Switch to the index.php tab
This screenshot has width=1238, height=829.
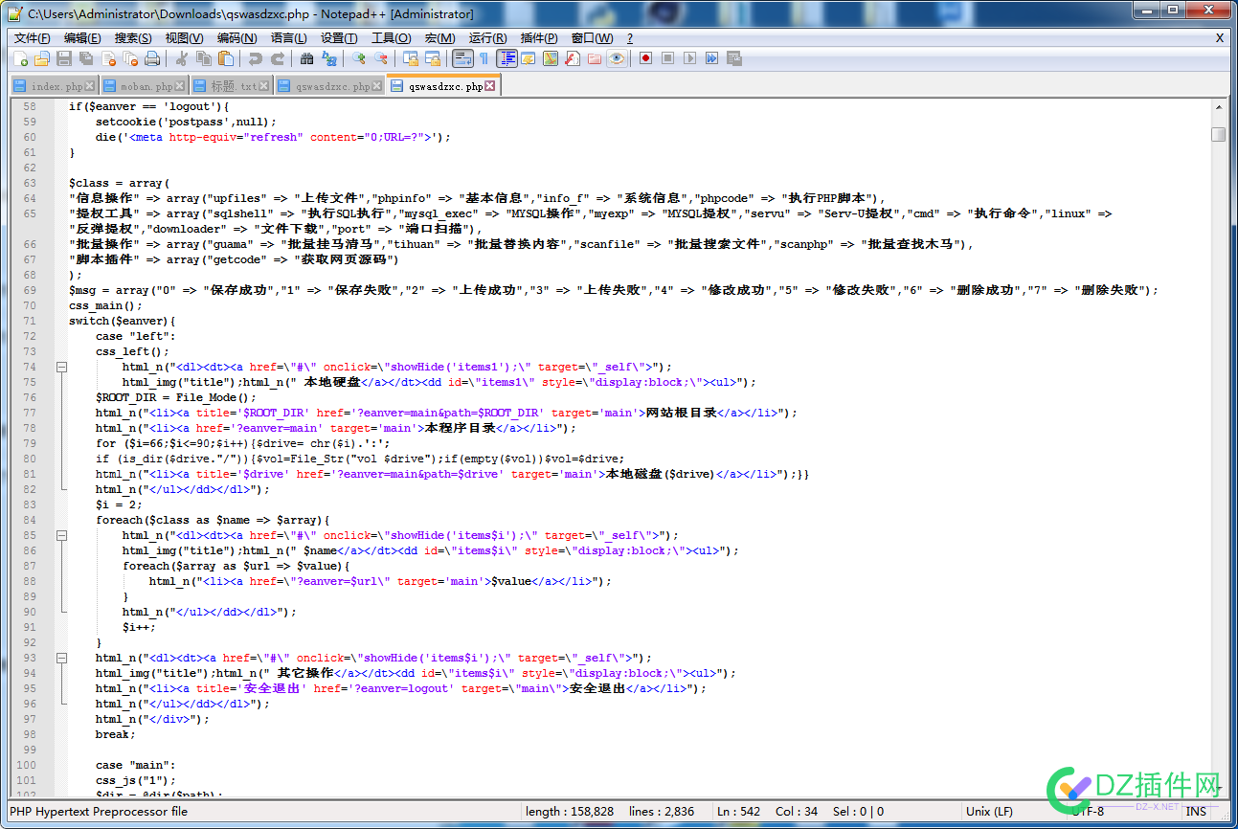54,86
